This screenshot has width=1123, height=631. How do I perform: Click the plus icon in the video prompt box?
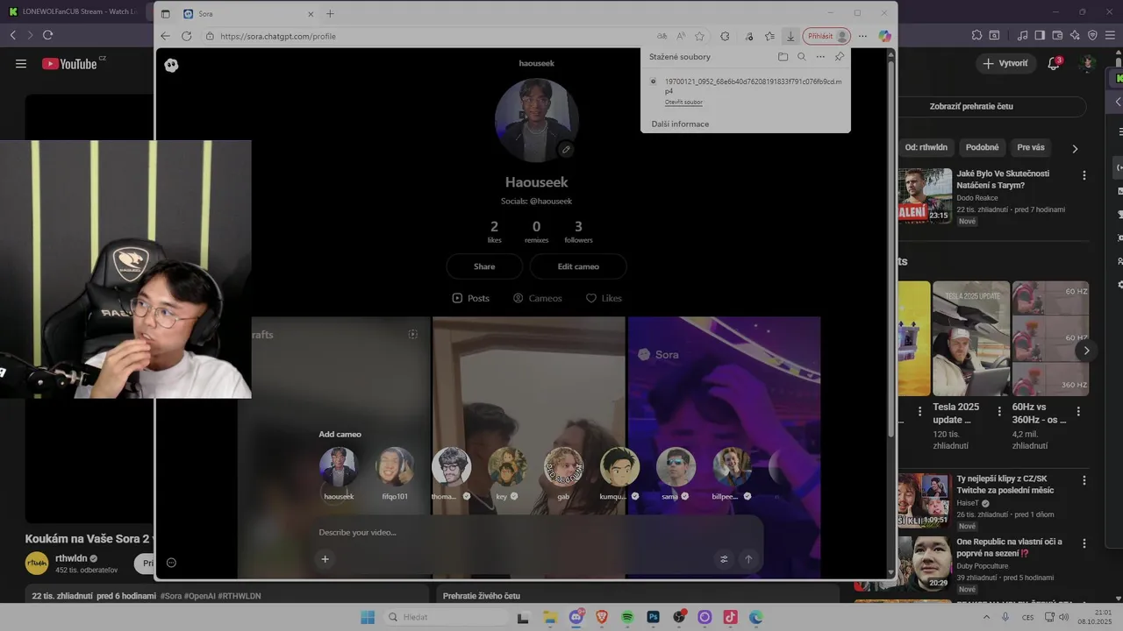(325, 559)
